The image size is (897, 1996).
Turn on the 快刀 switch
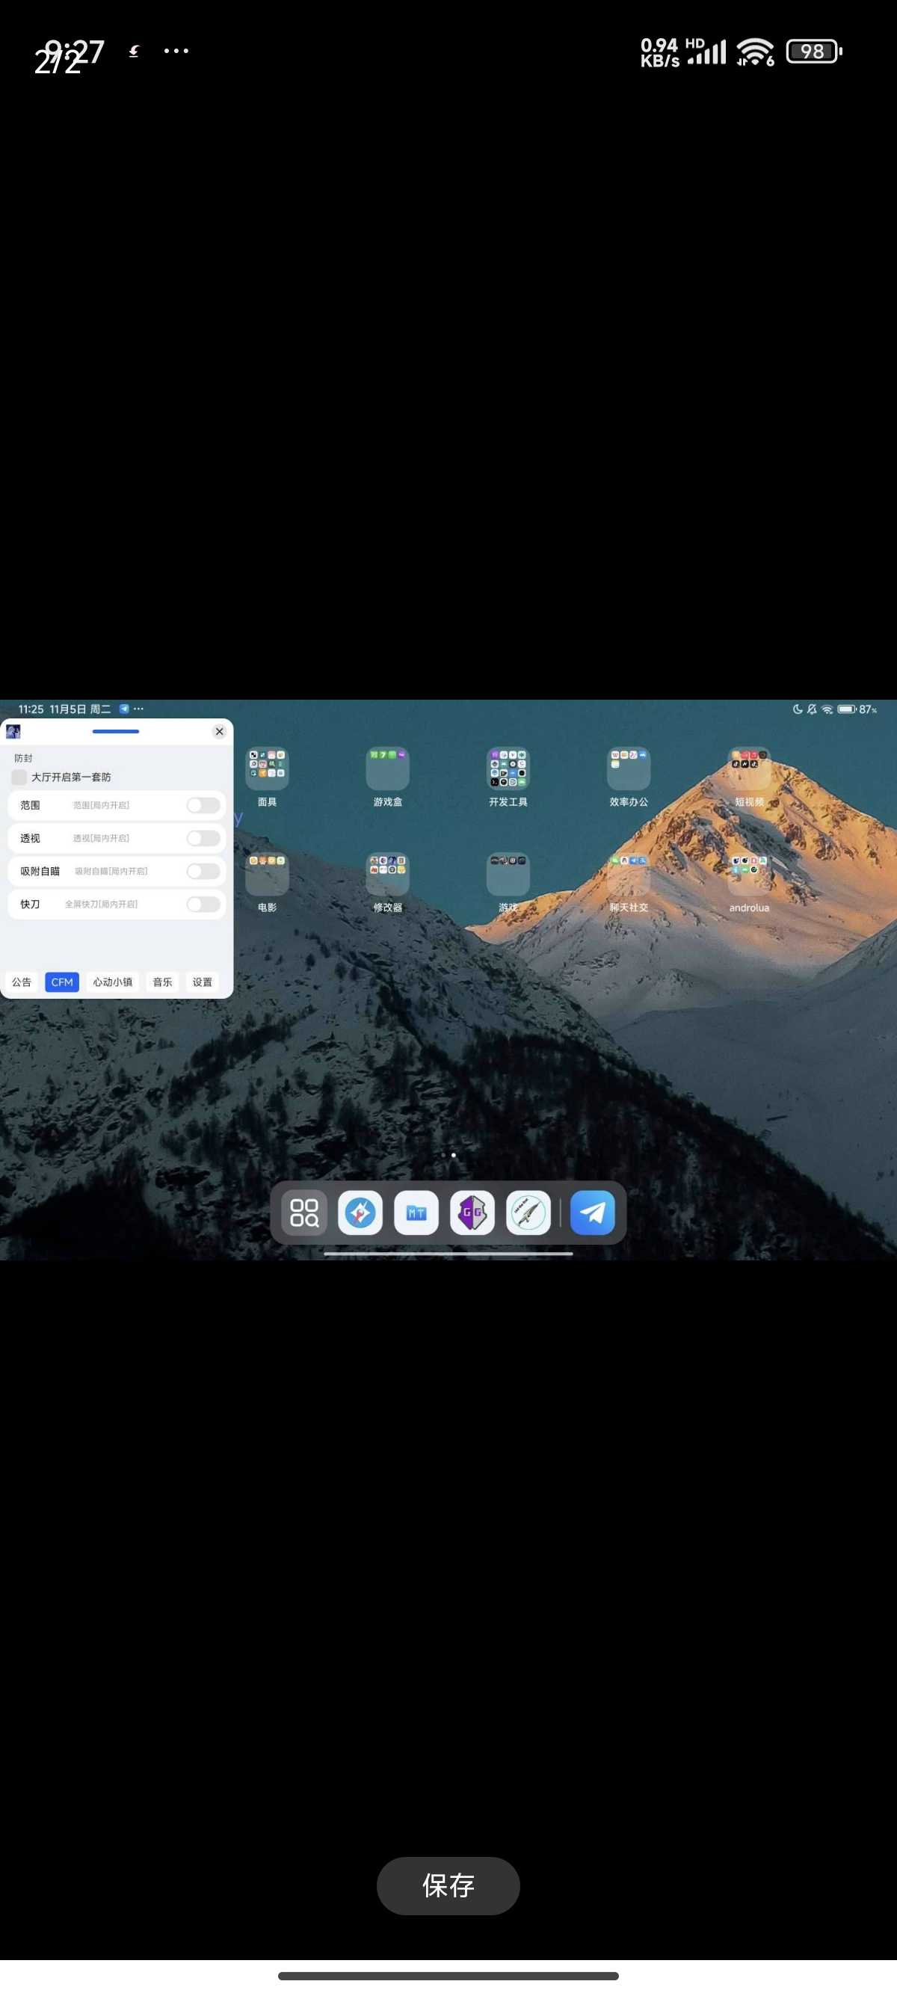pos(204,905)
